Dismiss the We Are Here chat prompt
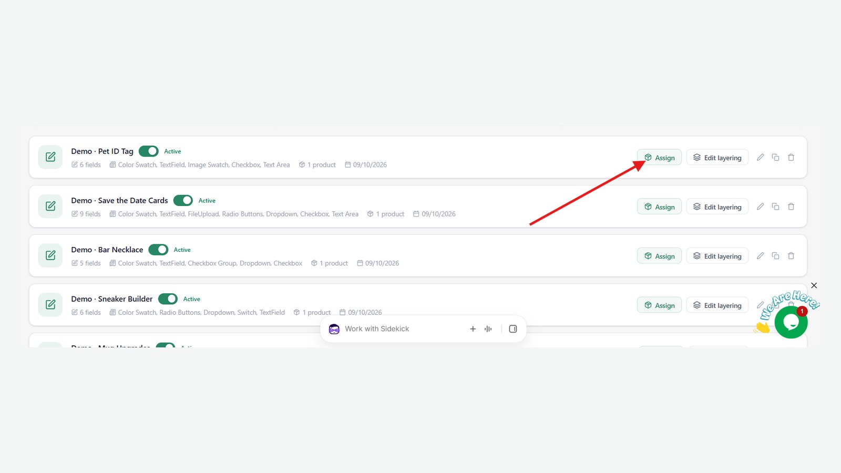Screen dimensions: 841x473 point(814,285)
